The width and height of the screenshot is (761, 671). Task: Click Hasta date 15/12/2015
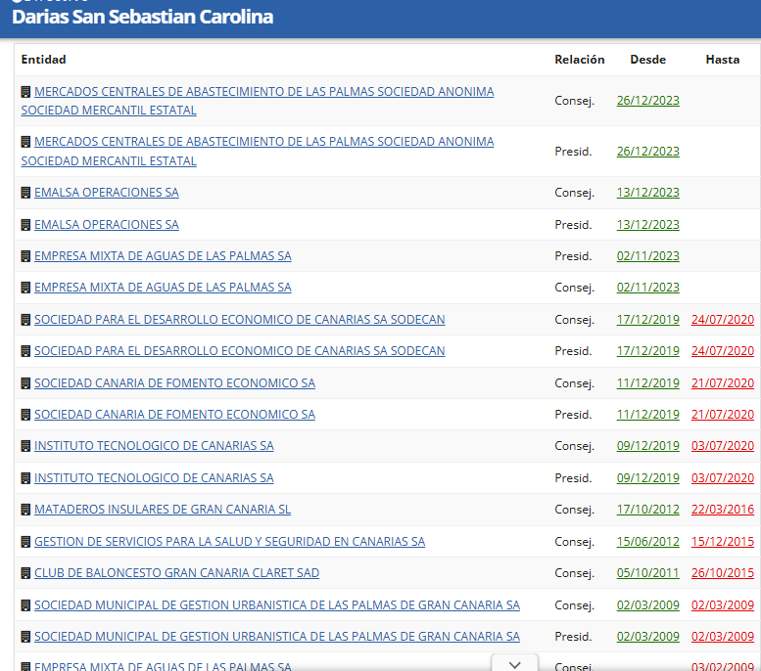pyautogui.click(x=723, y=542)
